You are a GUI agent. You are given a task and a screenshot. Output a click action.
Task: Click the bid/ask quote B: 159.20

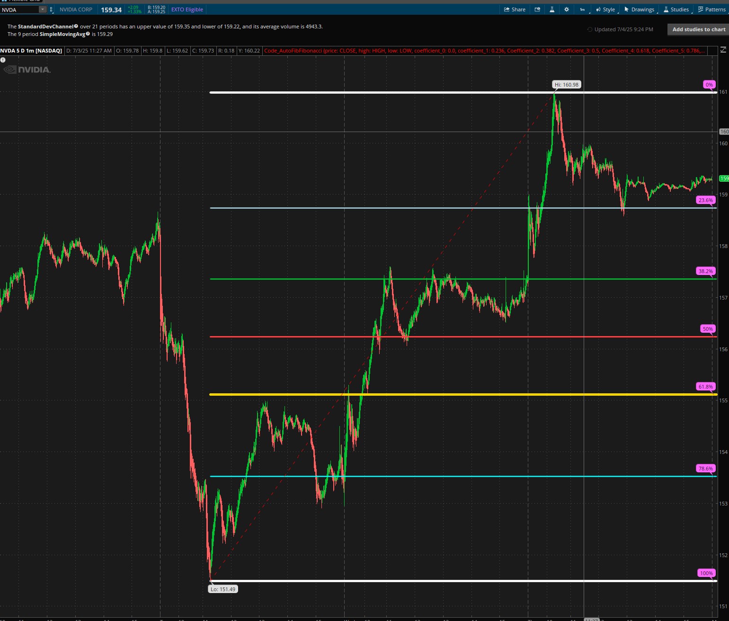tap(156, 8)
